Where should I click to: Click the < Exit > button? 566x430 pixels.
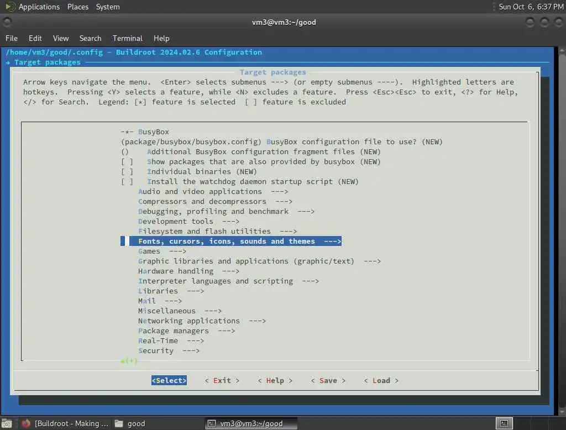(x=222, y=381)
